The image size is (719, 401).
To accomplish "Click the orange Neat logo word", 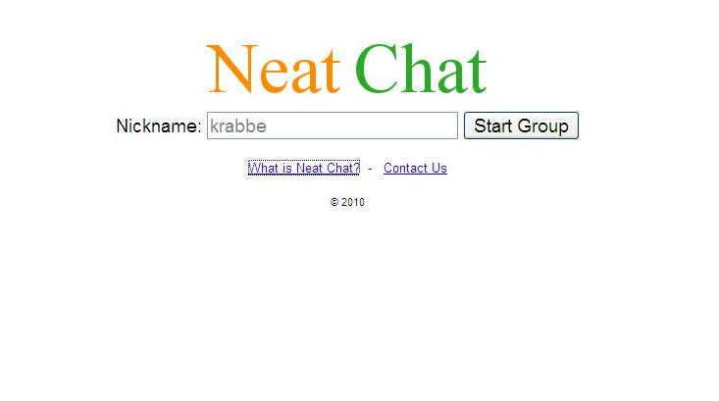I will [274, 69].
